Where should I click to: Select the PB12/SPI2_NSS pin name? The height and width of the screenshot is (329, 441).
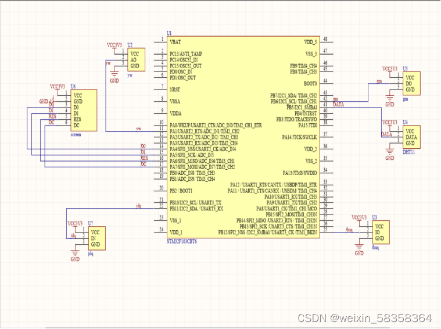coord(267,233)
